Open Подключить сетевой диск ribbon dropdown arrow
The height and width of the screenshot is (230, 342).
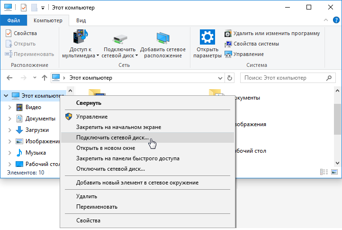(136, 55)
